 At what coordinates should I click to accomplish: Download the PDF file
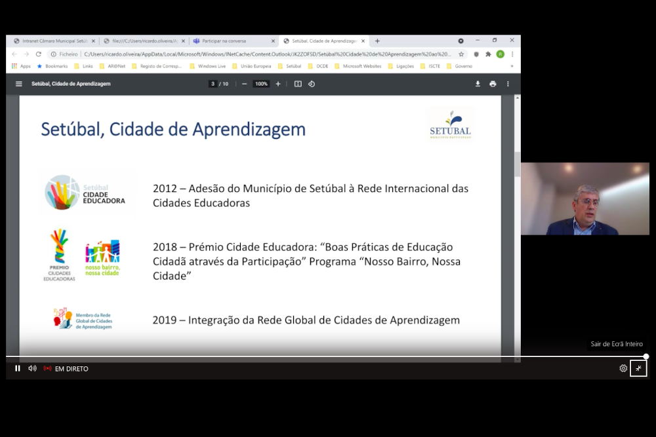pos(478,84)
